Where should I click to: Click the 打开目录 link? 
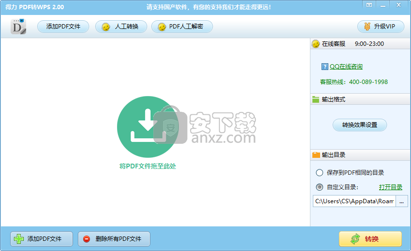(x=390, y=187)
